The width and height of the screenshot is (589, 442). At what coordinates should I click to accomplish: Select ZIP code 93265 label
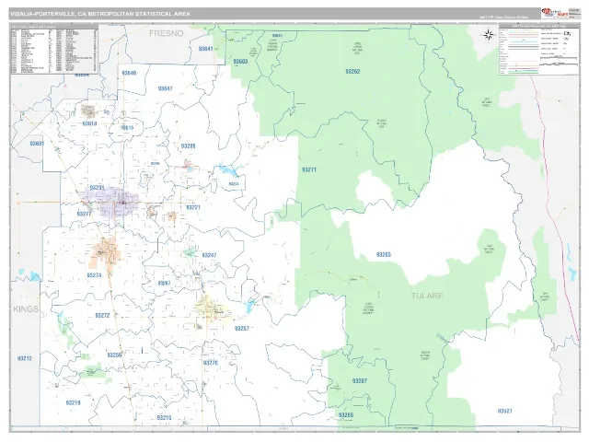[384, 255]
